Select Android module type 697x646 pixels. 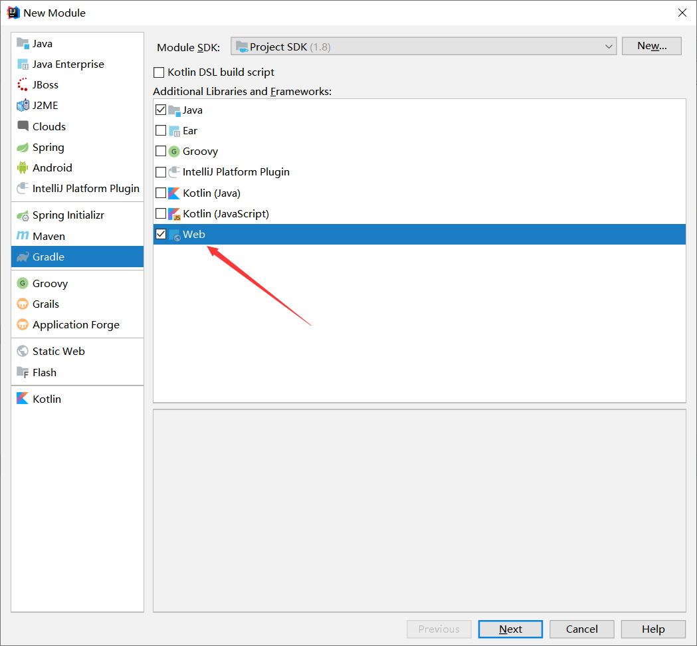pos(77,167)
